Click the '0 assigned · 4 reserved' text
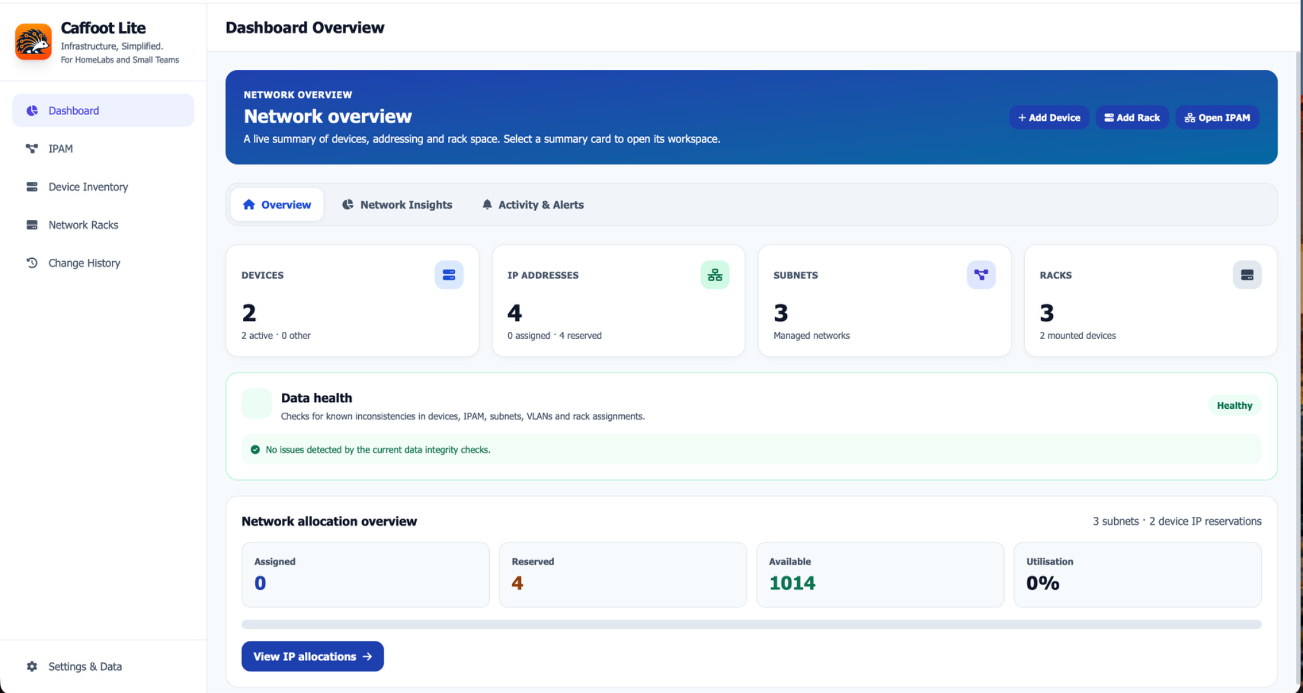 pyautogui.click(x=554, y=336)
